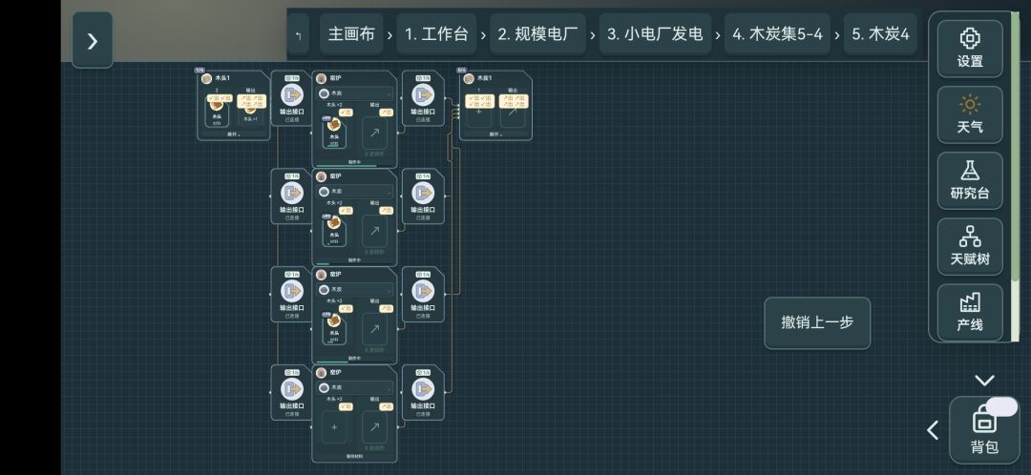Click the second 窑炉 kiln header icon
Image resolution: width=1031 pixels, height=475 pixels.
pos(322,176)
